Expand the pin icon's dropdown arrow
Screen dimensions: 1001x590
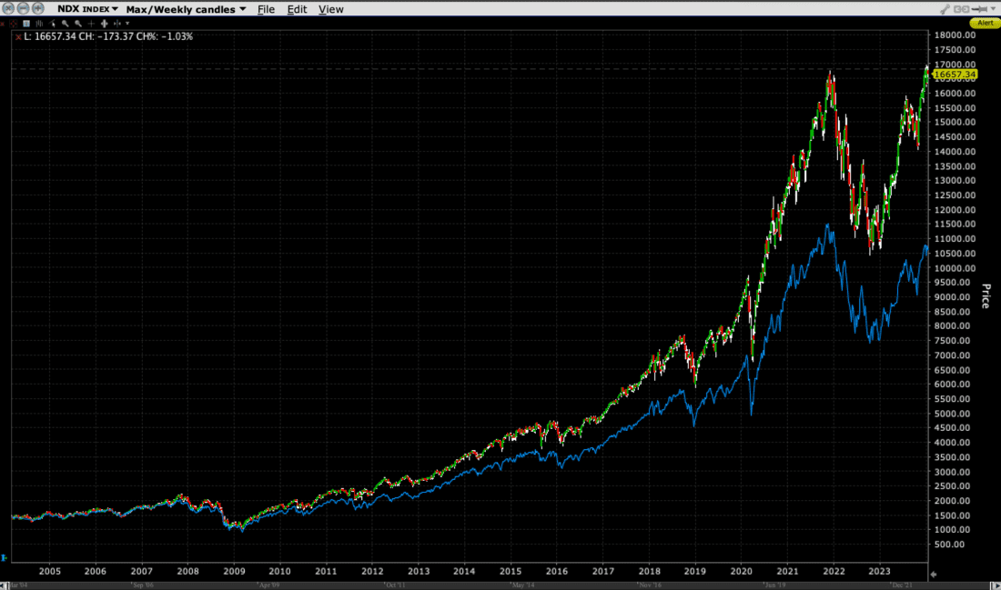point(993,9)
